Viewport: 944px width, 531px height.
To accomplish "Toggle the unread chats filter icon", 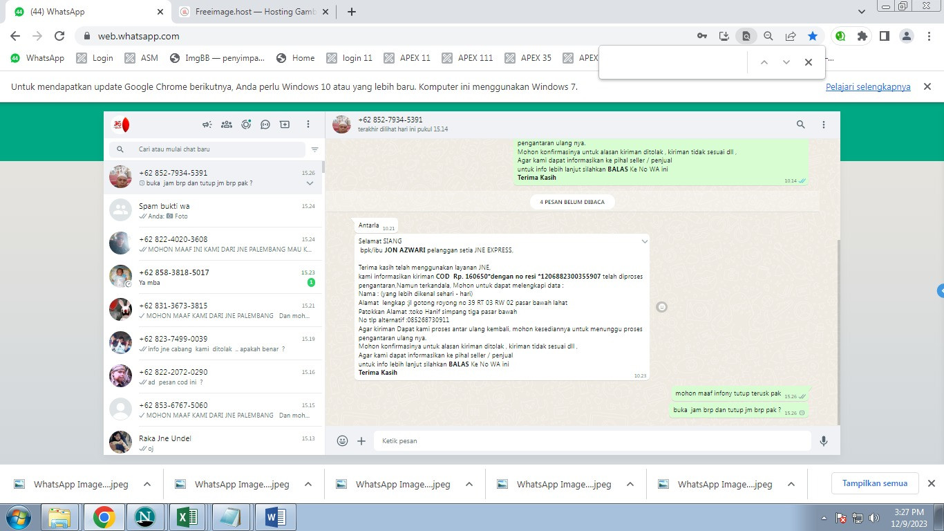I will 315,149.
